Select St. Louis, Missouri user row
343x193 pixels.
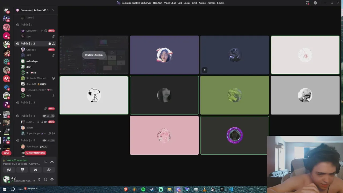point(38,78)
